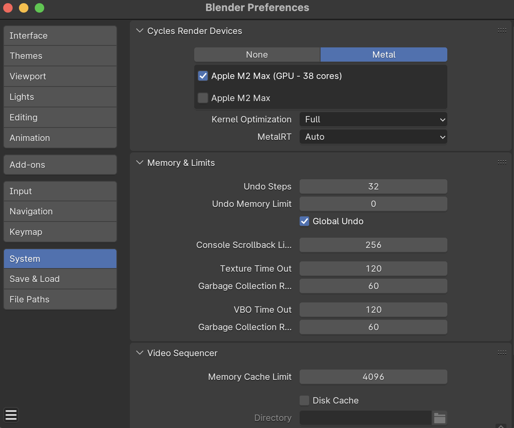Click the Console Scrollback Lines field
Screen dimensions: 514x428
[x=373, y=245]
